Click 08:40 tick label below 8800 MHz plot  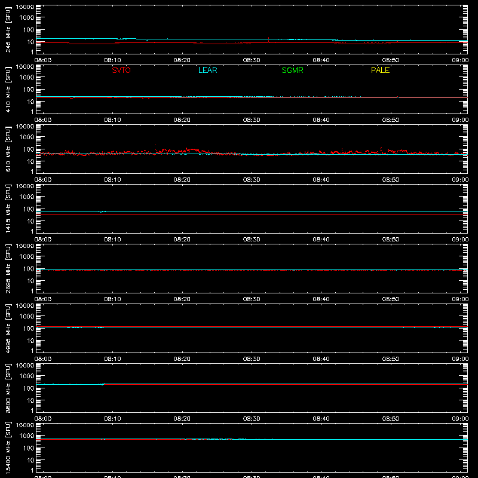tap(321, 419)
